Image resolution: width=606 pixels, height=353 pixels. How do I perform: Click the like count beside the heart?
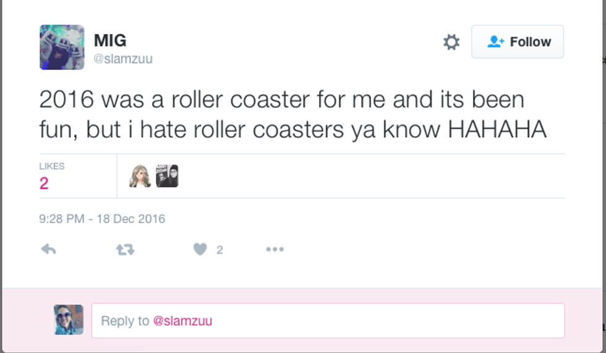tap(220, 250)
